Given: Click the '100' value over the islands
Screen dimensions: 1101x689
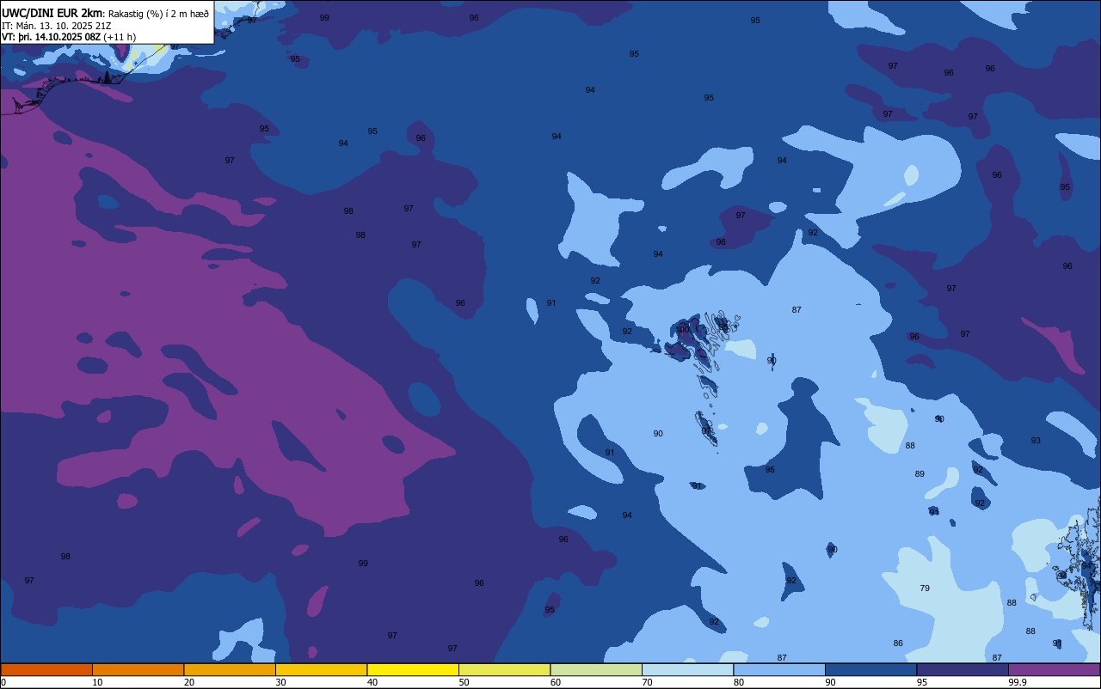Looking at the screenshot, I should coord(682,330).
